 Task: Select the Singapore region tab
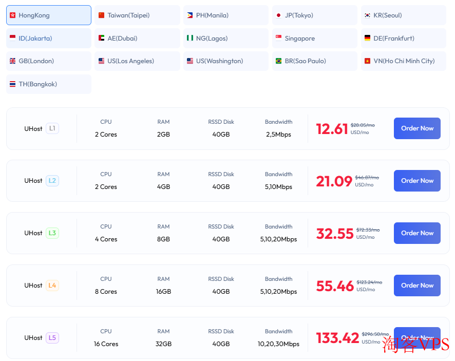tap(314, 39)
